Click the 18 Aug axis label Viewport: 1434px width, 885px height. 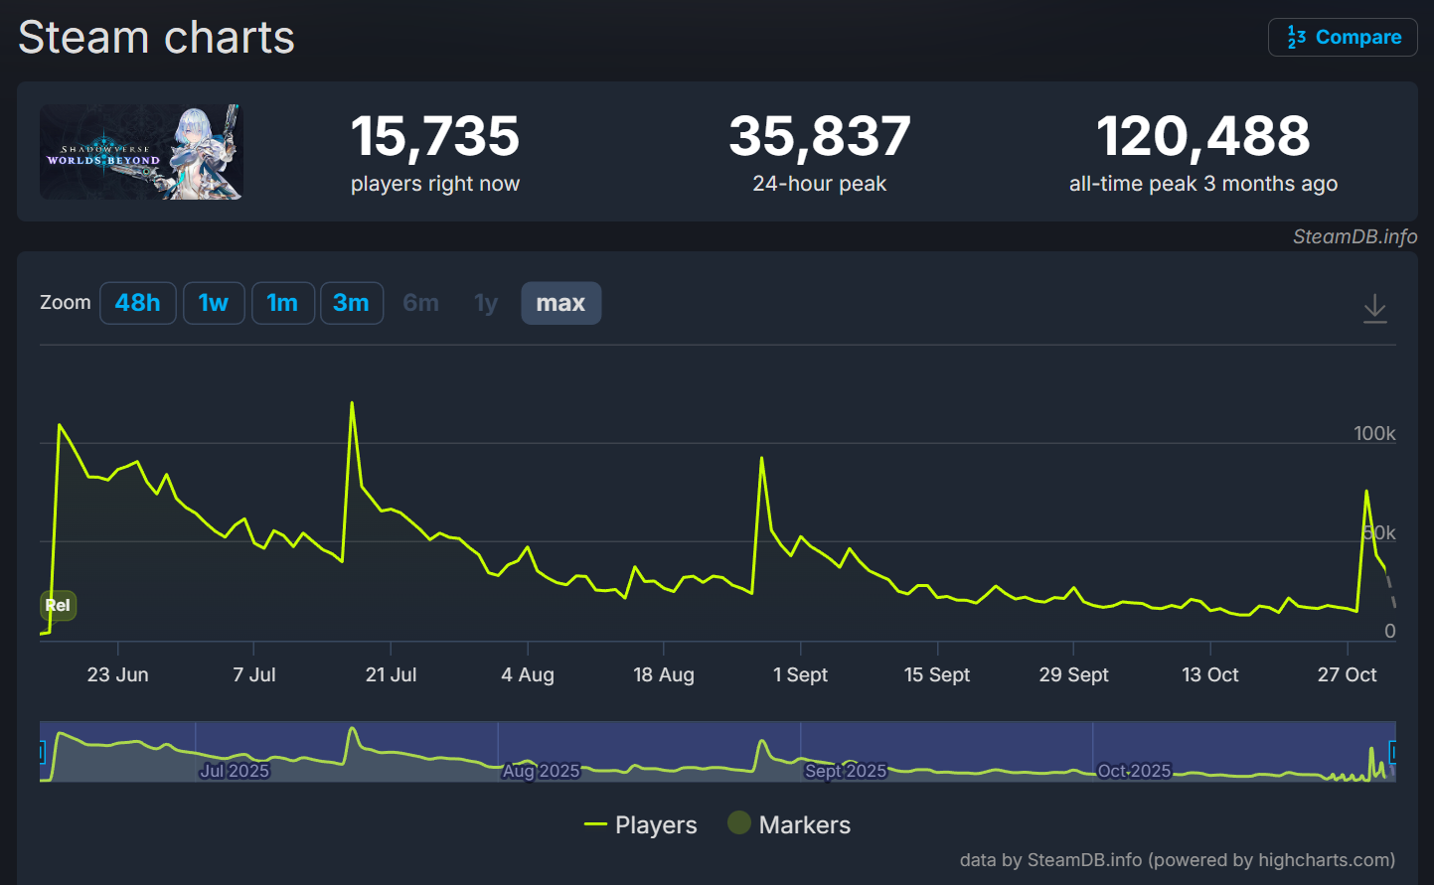click(664, 674)
